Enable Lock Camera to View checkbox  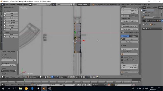(x=122, y=60)
